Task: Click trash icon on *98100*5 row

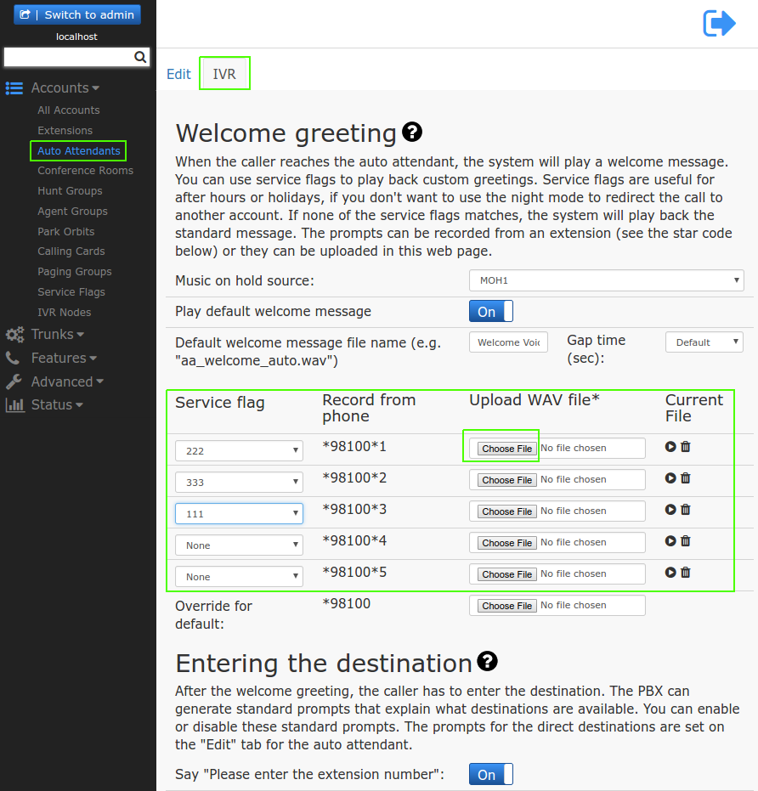Action: (x=686, y=573)
